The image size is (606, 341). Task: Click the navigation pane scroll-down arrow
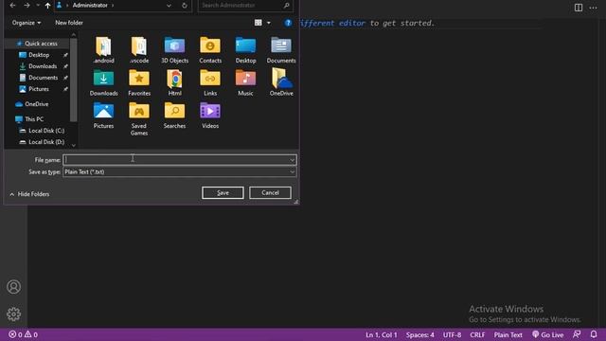(x=74, y=145)
